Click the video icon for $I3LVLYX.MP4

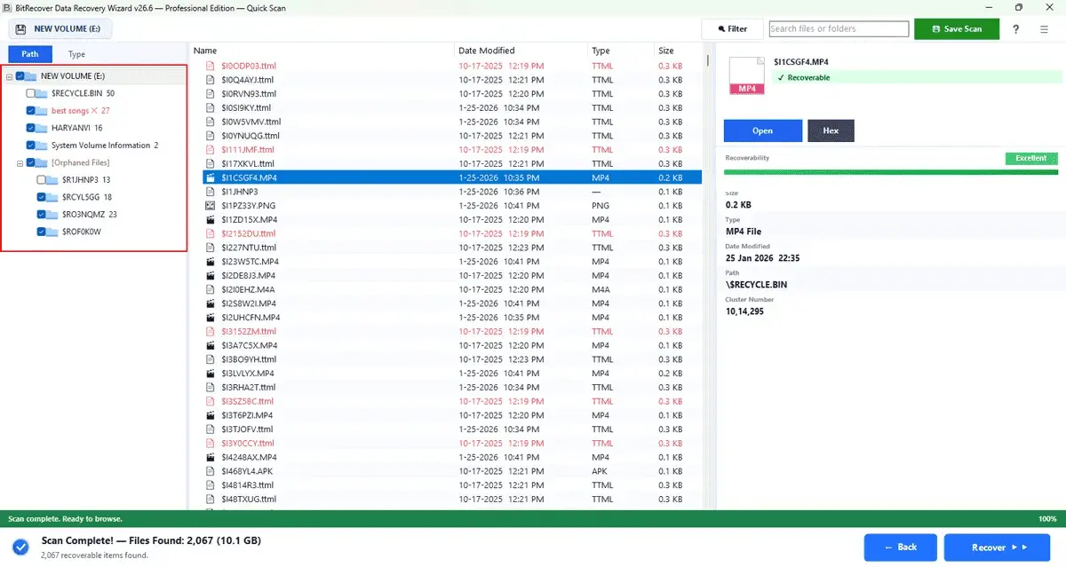211,373
